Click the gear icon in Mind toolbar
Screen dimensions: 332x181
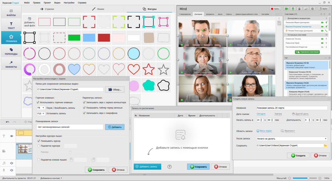313,9
